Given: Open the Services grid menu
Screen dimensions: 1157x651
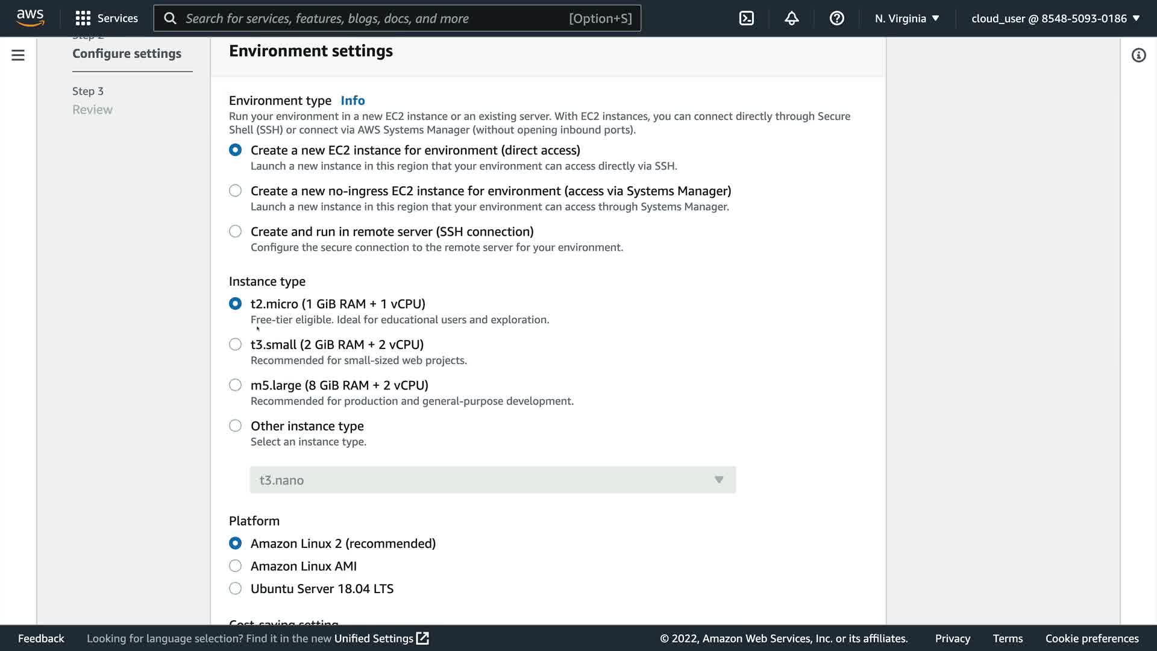Looking at the screenshot, I should click(83, 18).
